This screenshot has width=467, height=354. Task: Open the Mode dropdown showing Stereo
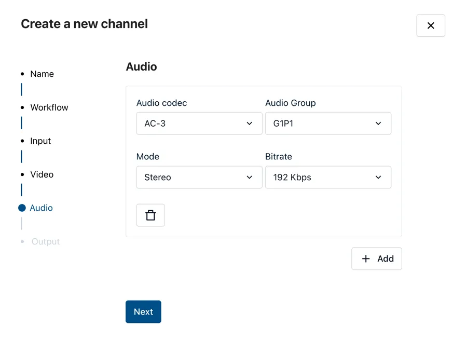click(x=199, y=178)
